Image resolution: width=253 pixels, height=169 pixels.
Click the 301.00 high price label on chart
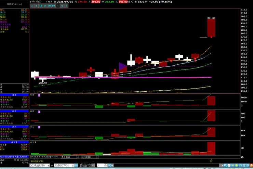click(211, 18)
